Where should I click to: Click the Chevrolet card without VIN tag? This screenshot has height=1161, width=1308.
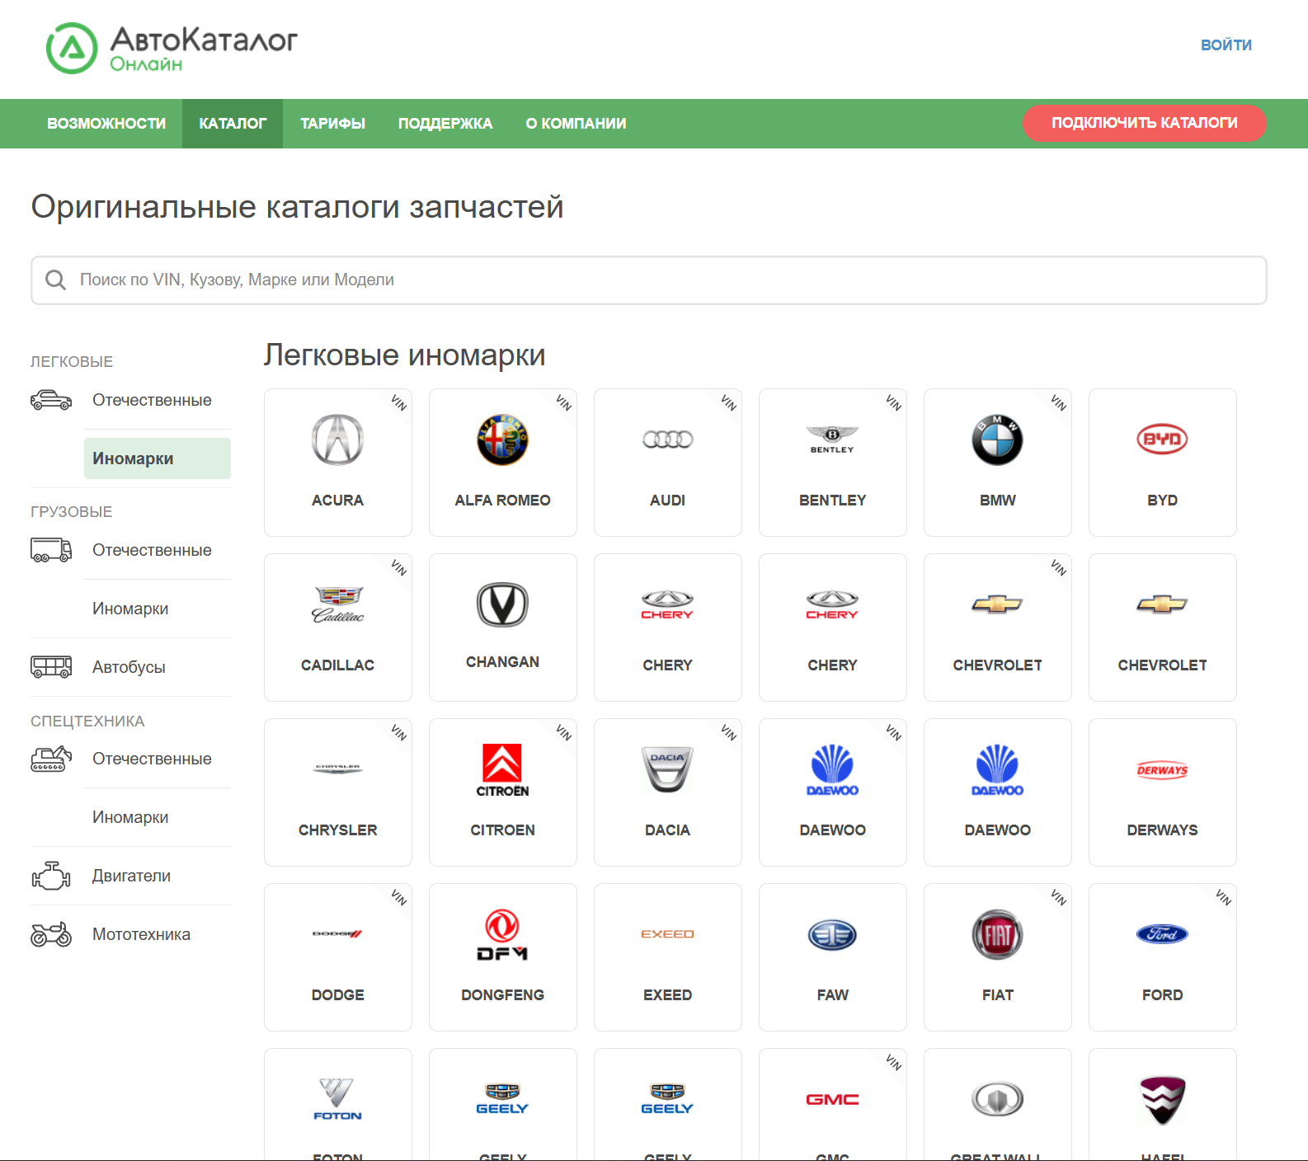(x=1163, y=628)
